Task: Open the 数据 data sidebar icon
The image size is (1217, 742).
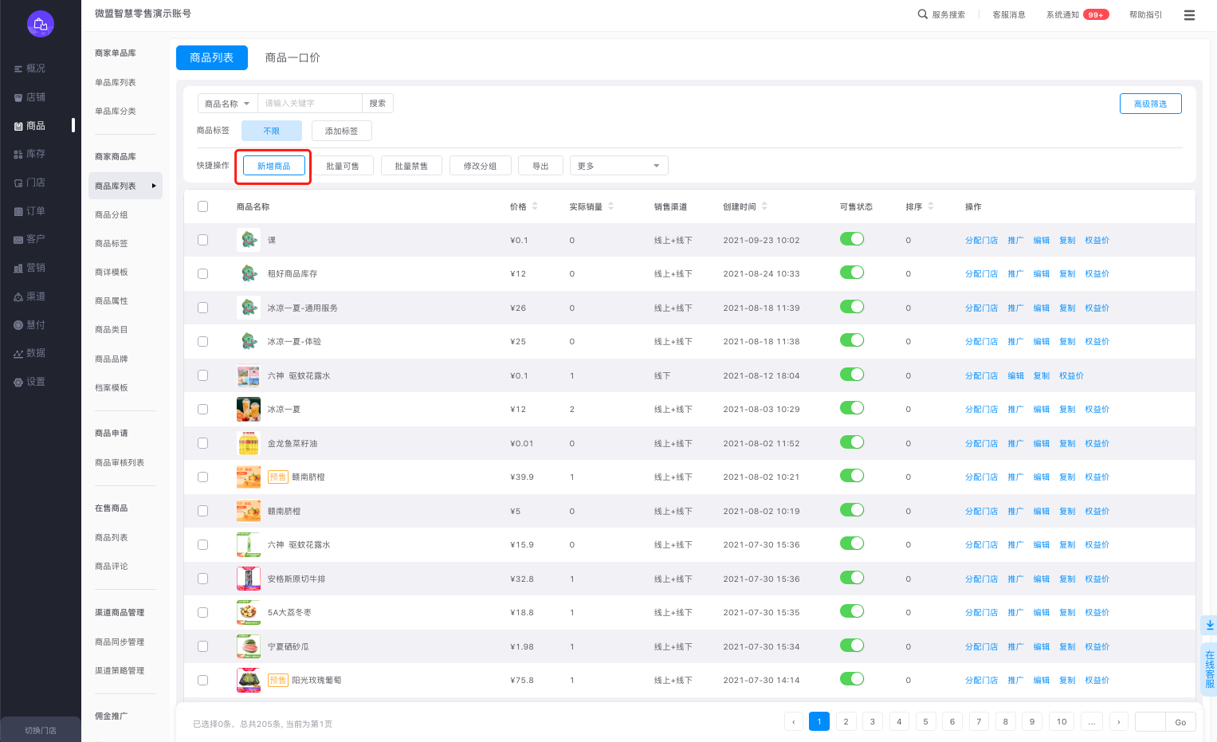Action: coord(18,354)
